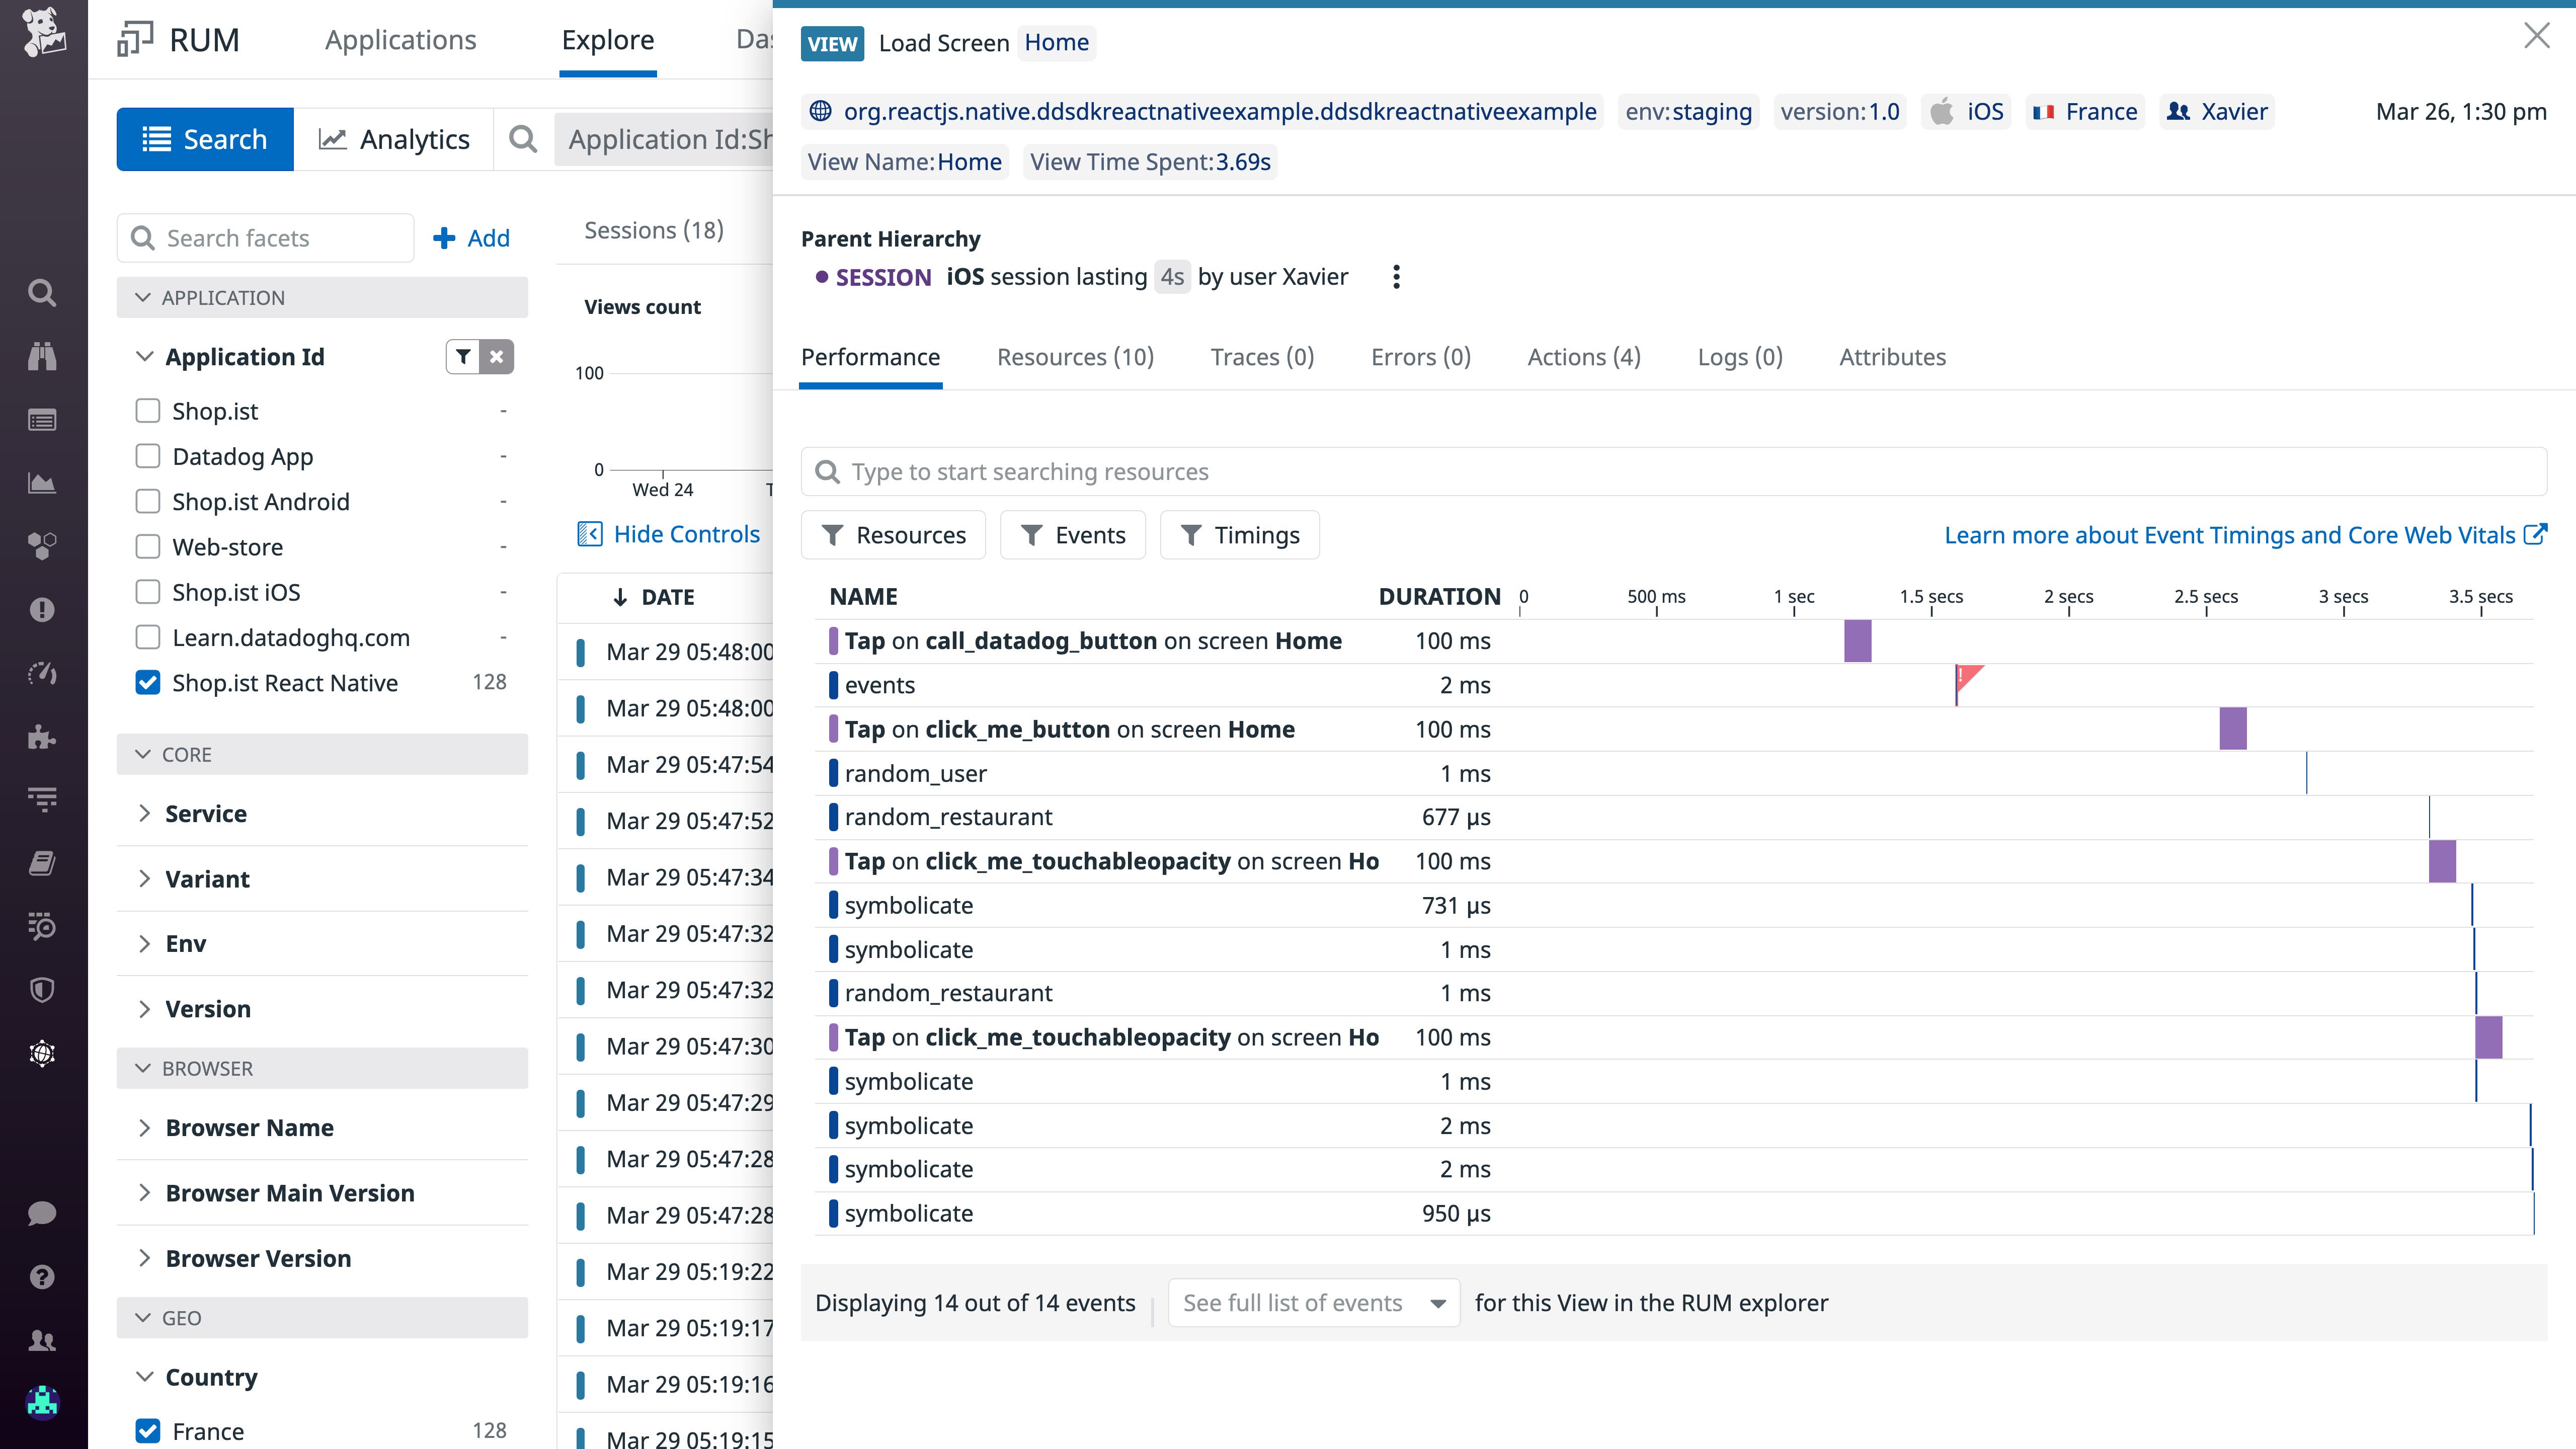
Task: Enable the Web-store application checkbox
Action: tap(148, 546)
